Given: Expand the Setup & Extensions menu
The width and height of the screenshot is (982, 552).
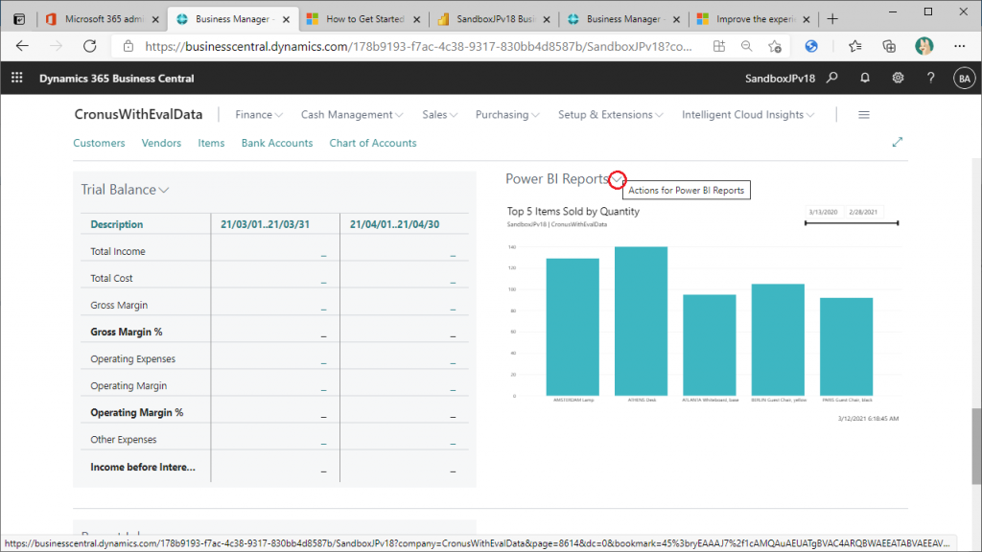Looking at the screenshot, I should coord(611,115).
